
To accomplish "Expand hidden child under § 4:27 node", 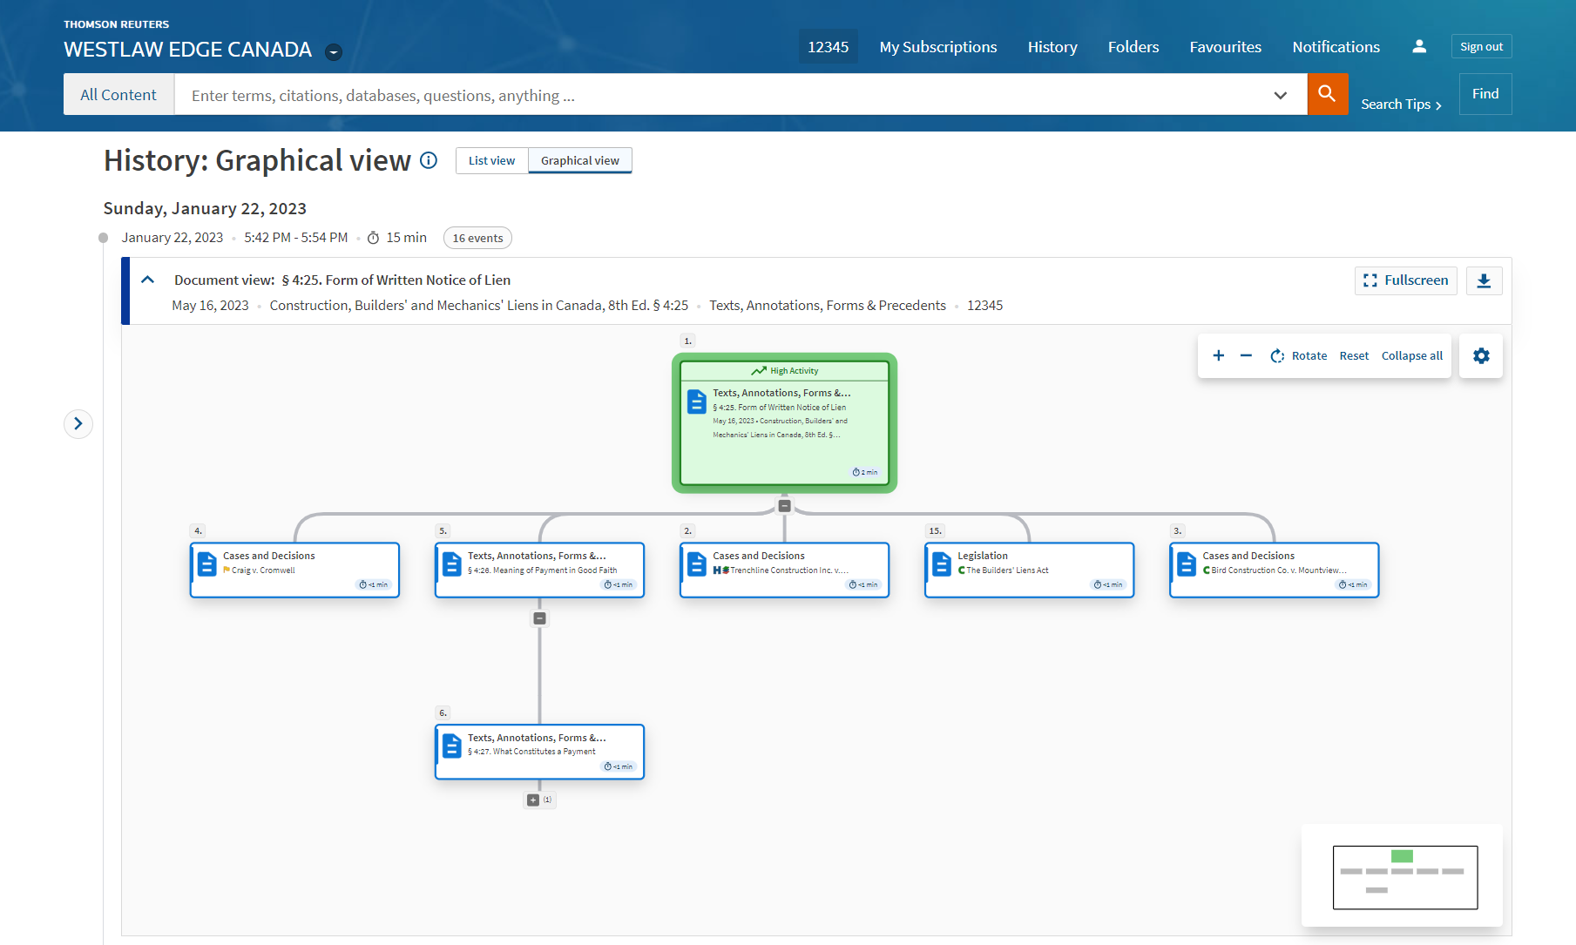I will click(x=533, y=800).
